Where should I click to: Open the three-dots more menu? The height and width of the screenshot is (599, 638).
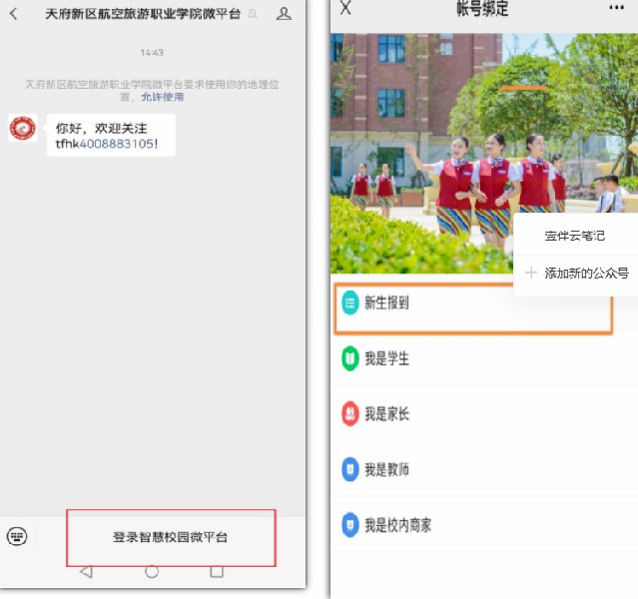tap(616, 8)
